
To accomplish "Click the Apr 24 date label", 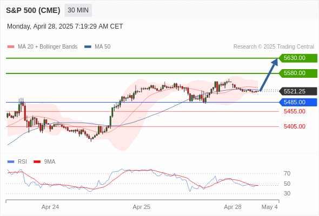I will tap(50, 207).
